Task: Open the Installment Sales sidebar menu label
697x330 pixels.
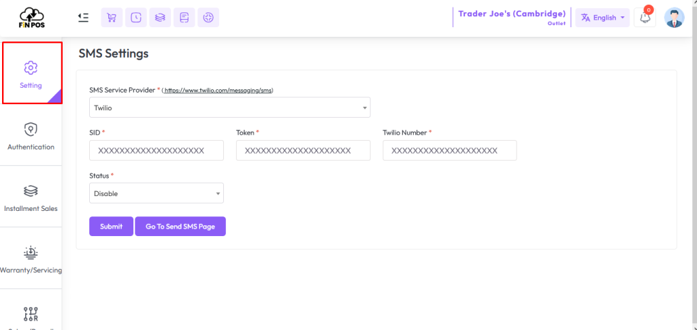Action: point(31,208)
